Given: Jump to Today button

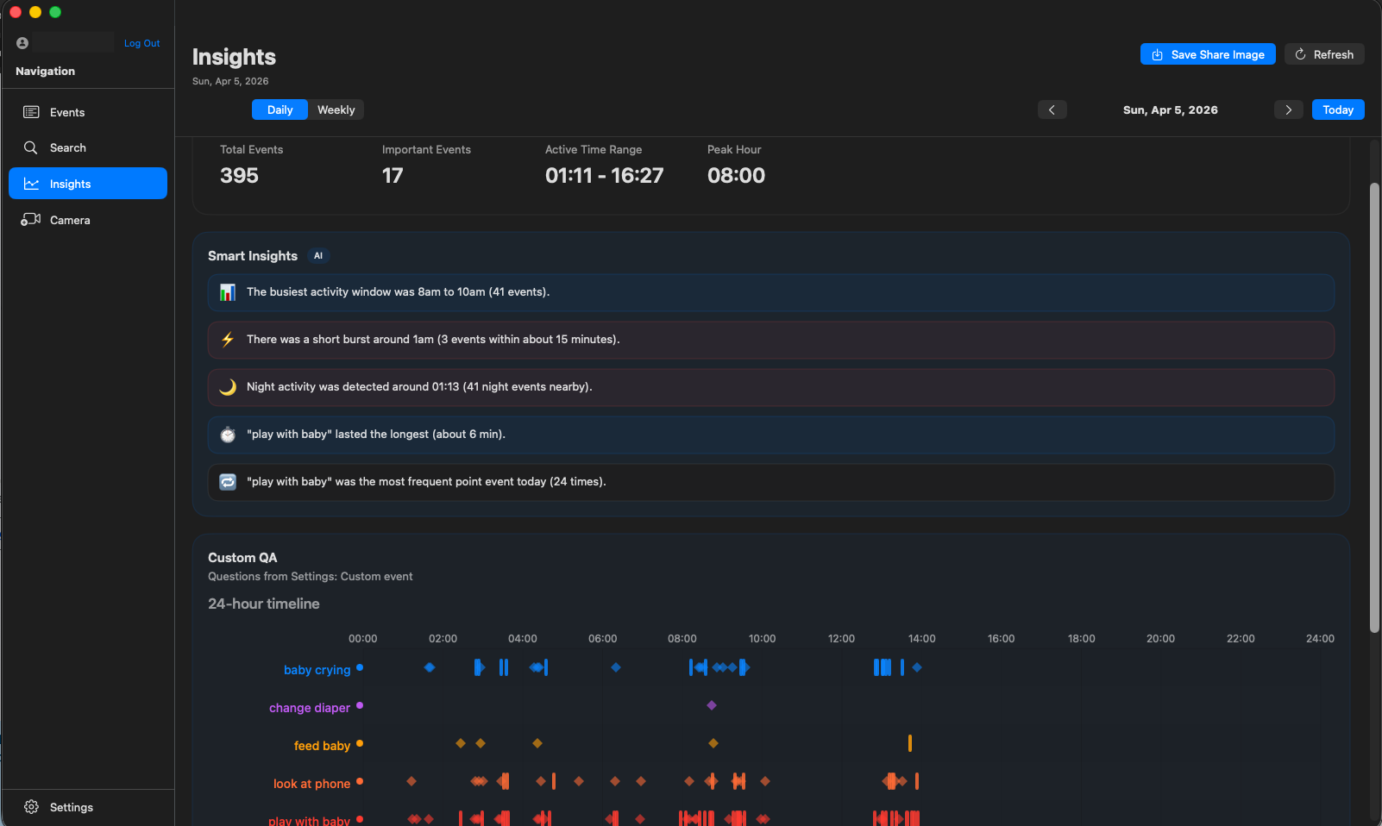Looking at the screenshot, I should pos(1338,110).
